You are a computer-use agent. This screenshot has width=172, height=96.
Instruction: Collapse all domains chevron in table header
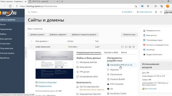[x=32, y=41]
